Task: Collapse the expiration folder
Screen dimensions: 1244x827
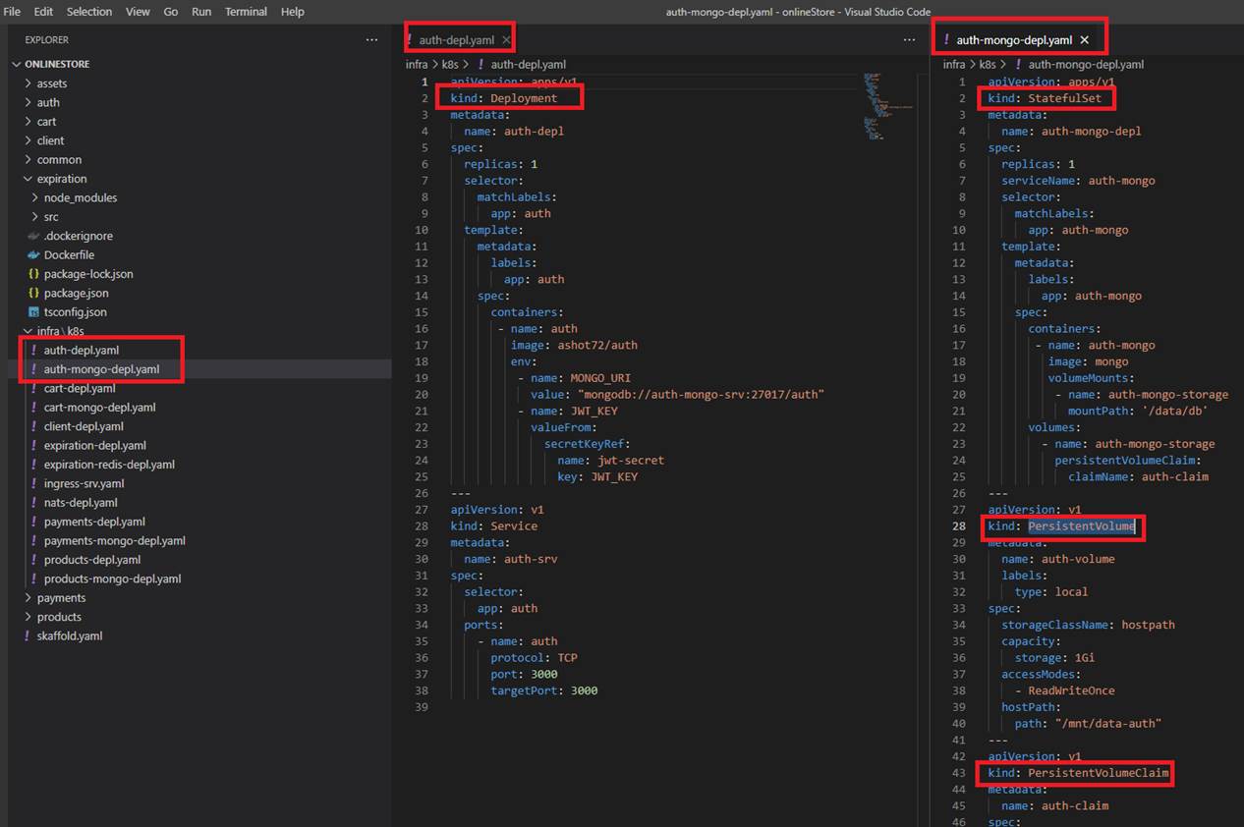Action: (x=28, y=180)
